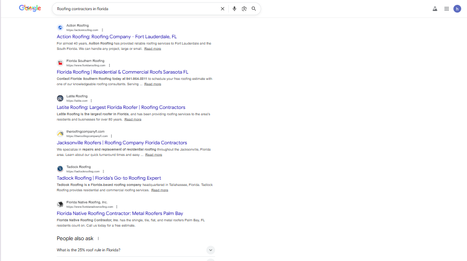Image resolution: width=467 pixels, height=261 pixels.
Task: Click Read more under Action Roofing snippet
Action: point(153,49)
